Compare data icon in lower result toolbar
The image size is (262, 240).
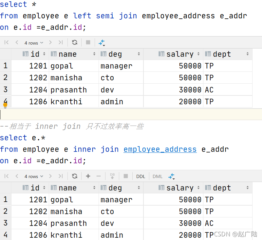pos(172,177)
